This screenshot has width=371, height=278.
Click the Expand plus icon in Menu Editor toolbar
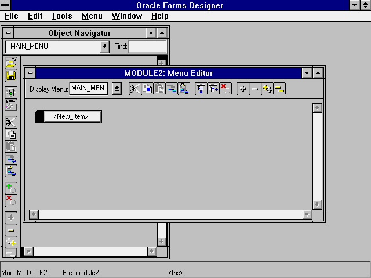click(243, 89)
